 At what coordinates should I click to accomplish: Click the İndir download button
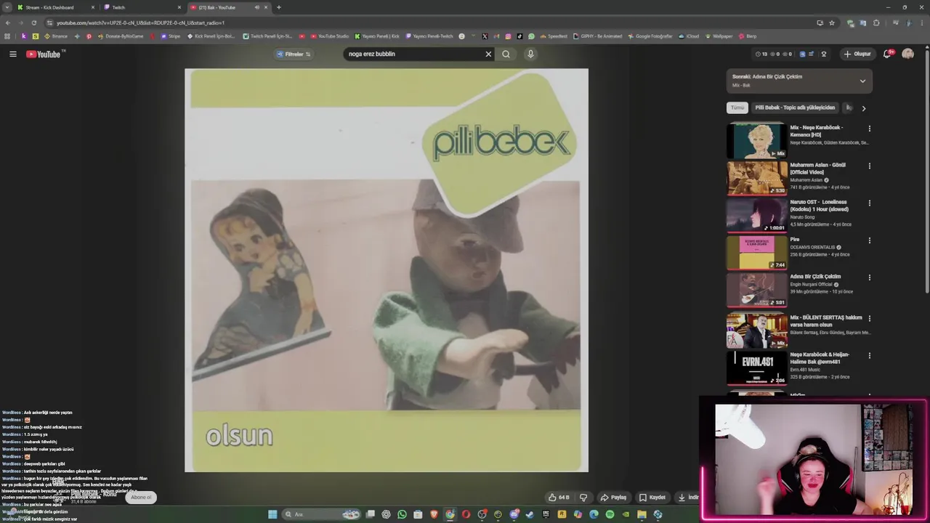coord(688,498)
